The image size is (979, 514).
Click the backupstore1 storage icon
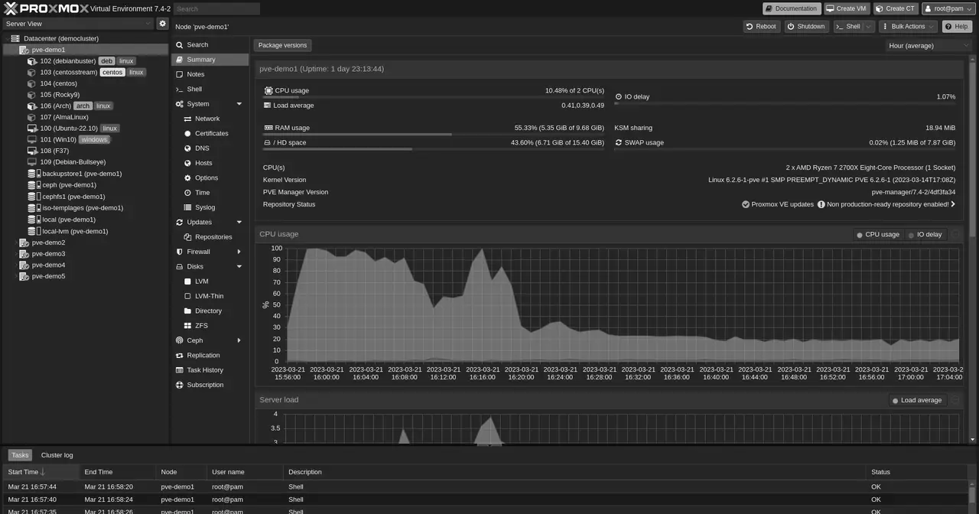point(33,174)
